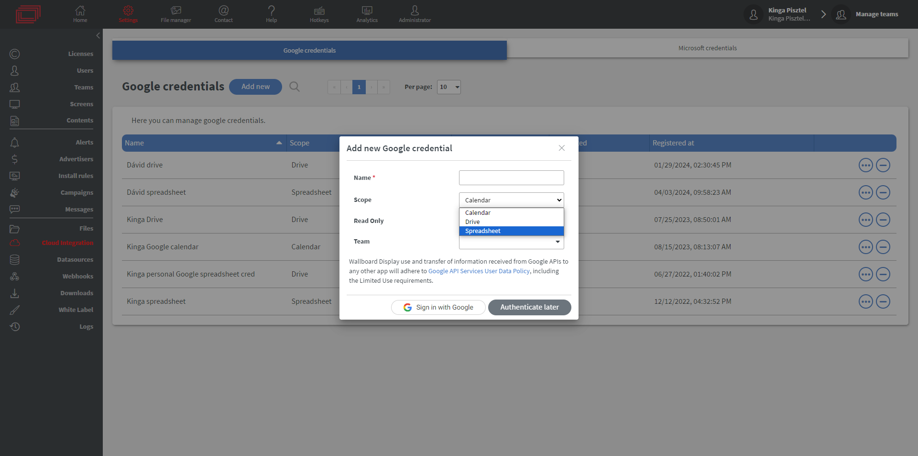Focus the Name input field in dialog

[x=511, y=178]
